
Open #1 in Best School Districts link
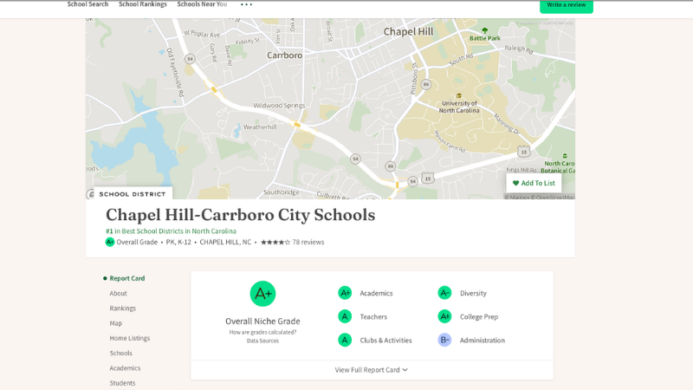171,231
